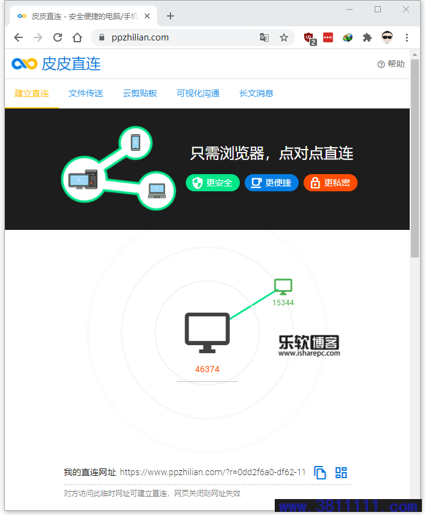Open the extensions puzzle piece menu
This screenshot has width=425, height=515.
point(367,37)
